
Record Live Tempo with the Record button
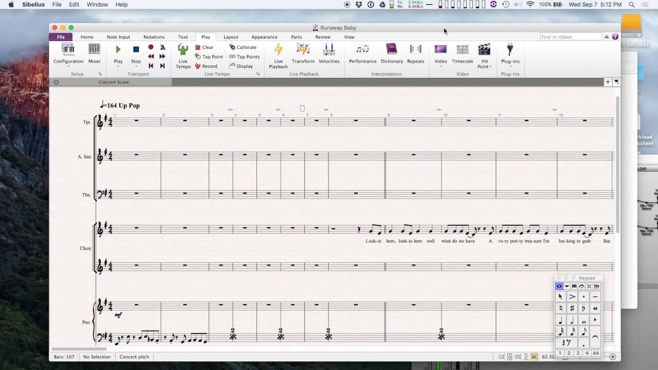(206, 66)
